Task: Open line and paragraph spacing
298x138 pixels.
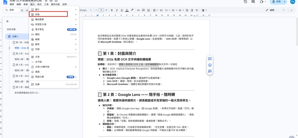Action: (161, 10)
